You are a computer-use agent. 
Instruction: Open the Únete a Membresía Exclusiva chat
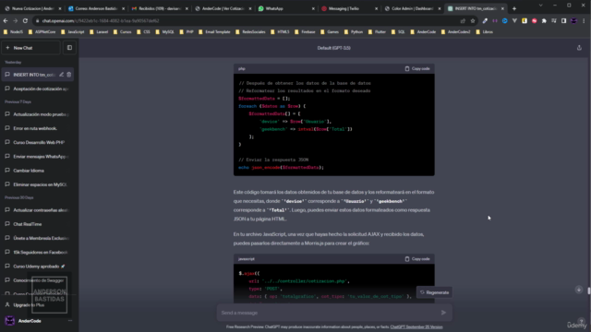pyautogui.click(x=37, y=238)
